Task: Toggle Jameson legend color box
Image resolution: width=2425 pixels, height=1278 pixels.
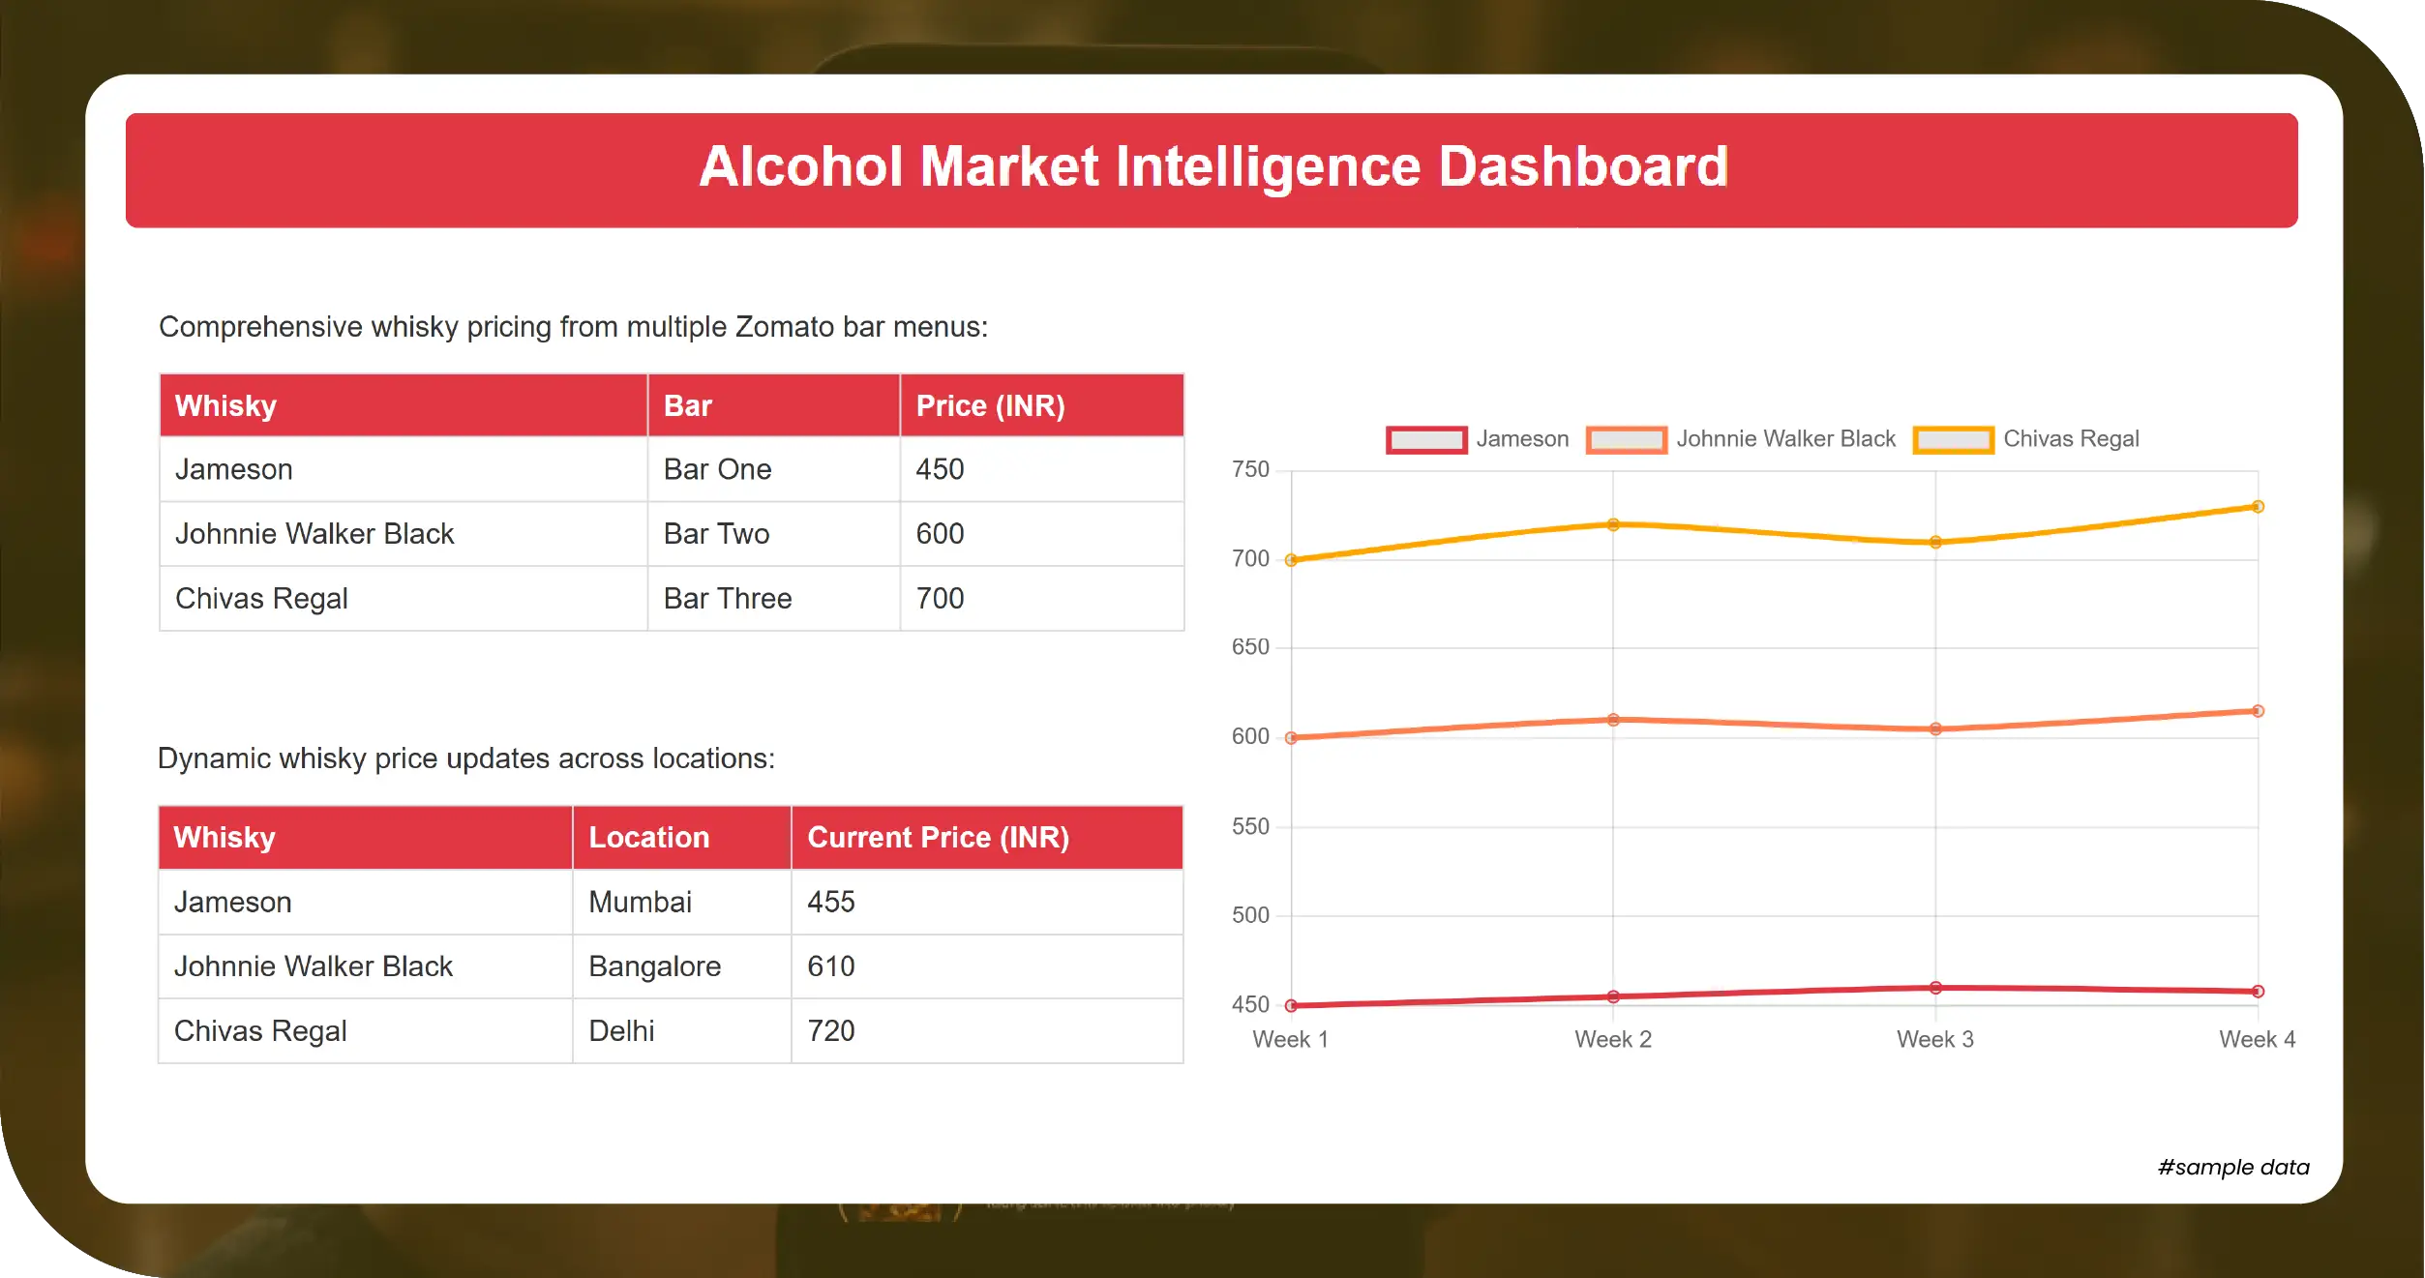Action: click(1426, 439)
